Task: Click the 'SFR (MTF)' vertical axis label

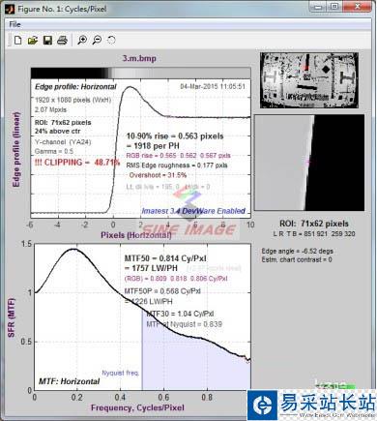Action: [x=12, y=317]
